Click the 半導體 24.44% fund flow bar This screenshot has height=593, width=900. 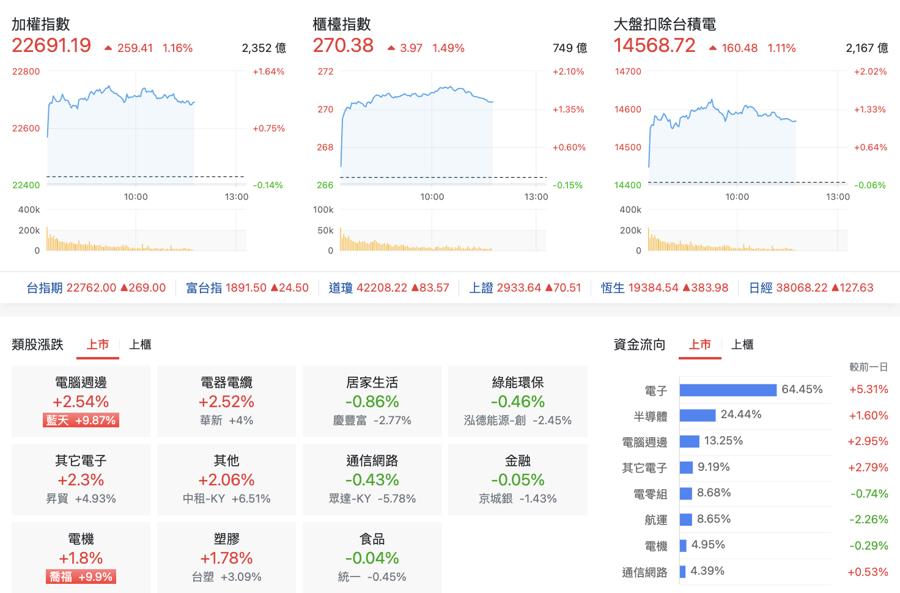coord(698,416)
